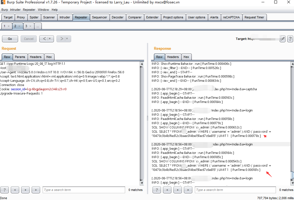This screenshot has height=200, width=294.
Task: Open Repeater help question mark icon
Action: tap(290, 39)
